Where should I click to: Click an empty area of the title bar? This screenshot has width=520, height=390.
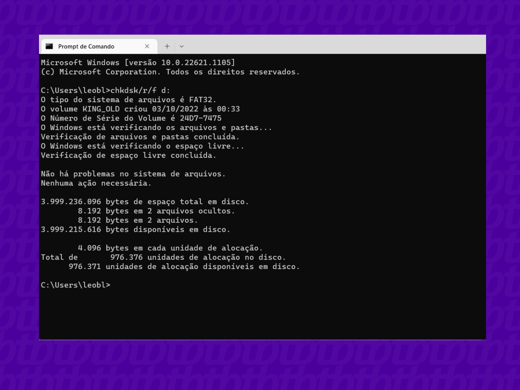click(325, 44)
